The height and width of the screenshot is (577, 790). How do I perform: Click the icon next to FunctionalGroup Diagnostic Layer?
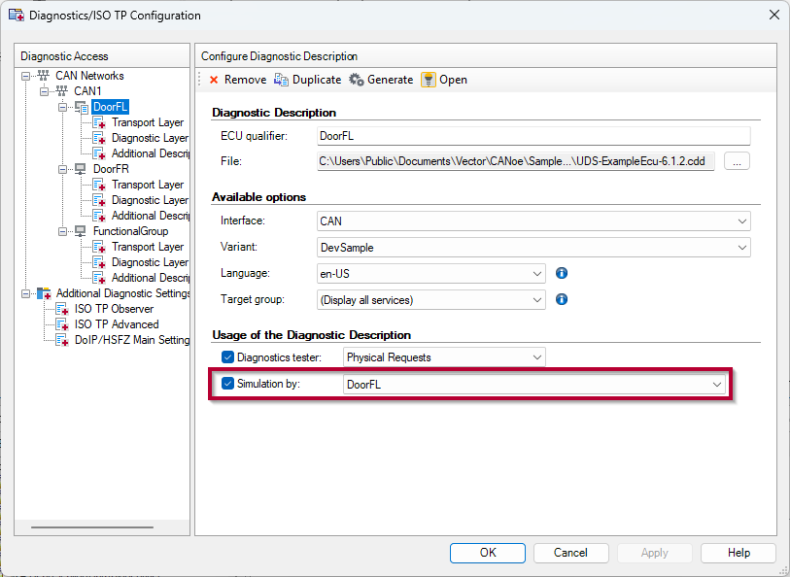99,262
